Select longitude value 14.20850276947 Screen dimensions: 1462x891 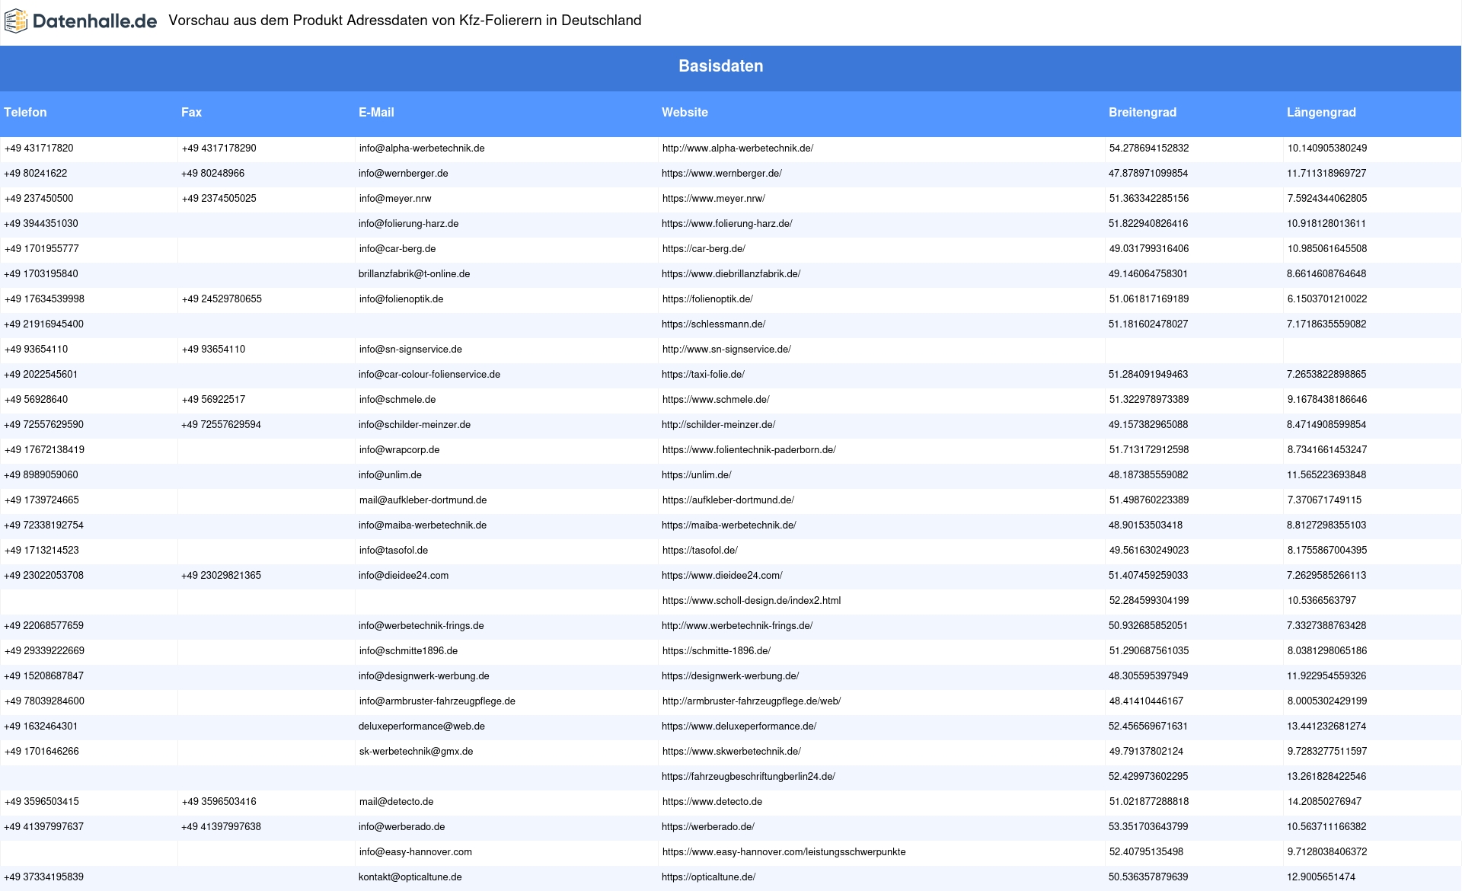1324,802
